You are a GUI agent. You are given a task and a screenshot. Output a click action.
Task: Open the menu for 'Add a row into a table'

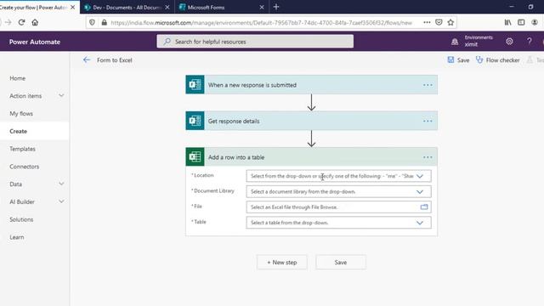[x=428, y=157]
